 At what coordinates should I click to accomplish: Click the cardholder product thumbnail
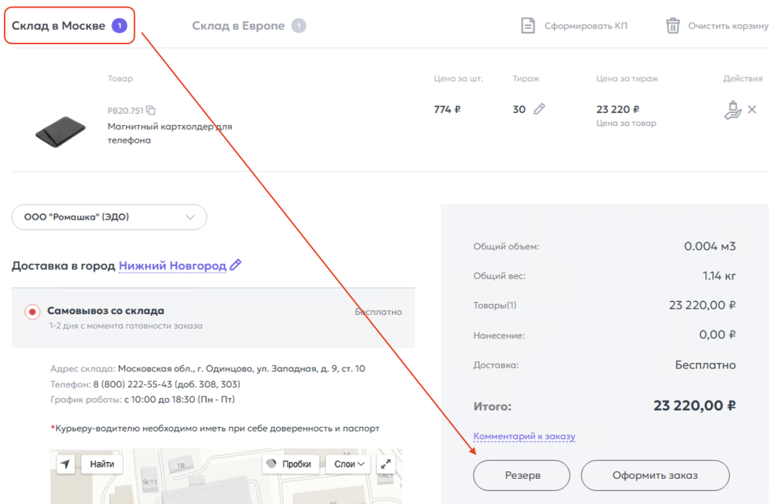click(x=60, y=131)
